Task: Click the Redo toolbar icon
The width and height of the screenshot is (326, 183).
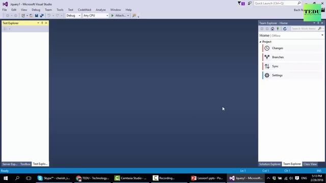Action: point(58,16)
